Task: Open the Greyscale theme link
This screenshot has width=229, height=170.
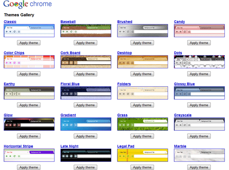Action: (x=183, y=115)
